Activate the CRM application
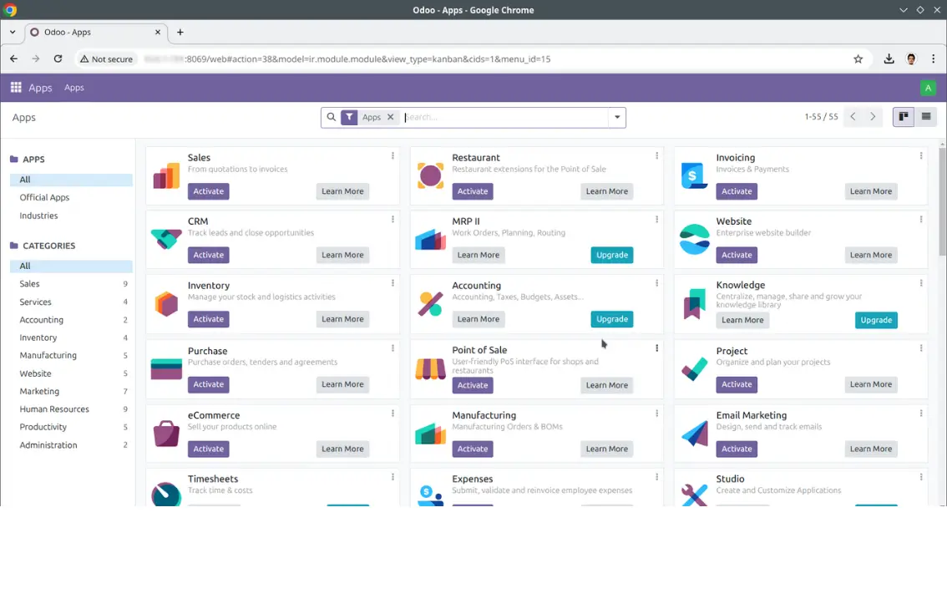947x609 pixels. click(x=208, y=255)
